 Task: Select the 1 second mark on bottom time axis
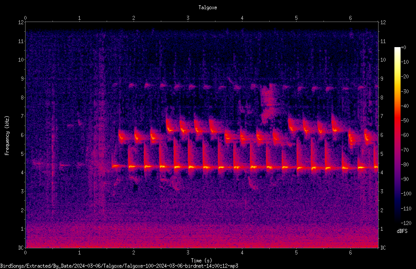point(79,253)
